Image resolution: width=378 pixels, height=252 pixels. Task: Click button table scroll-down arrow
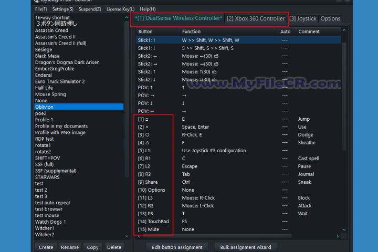[x=344, y=229]
